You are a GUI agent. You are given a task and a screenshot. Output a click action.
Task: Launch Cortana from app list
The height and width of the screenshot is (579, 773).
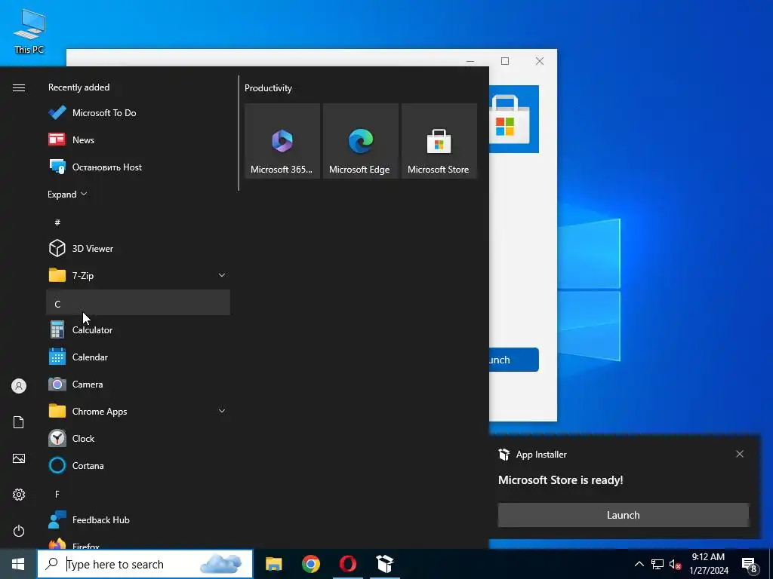click(x=138, y=466)
